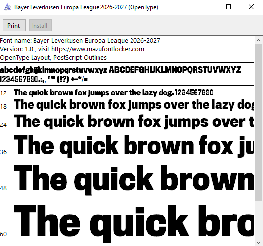The width and height of the screenshot is (263, 246).
Task: Click the Print button
Action: click(14, 25)
